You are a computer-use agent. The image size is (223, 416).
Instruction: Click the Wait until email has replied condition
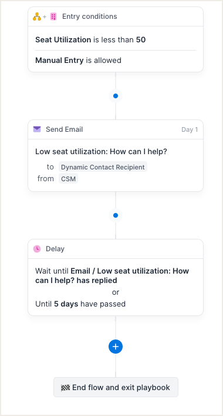(113, 275)
